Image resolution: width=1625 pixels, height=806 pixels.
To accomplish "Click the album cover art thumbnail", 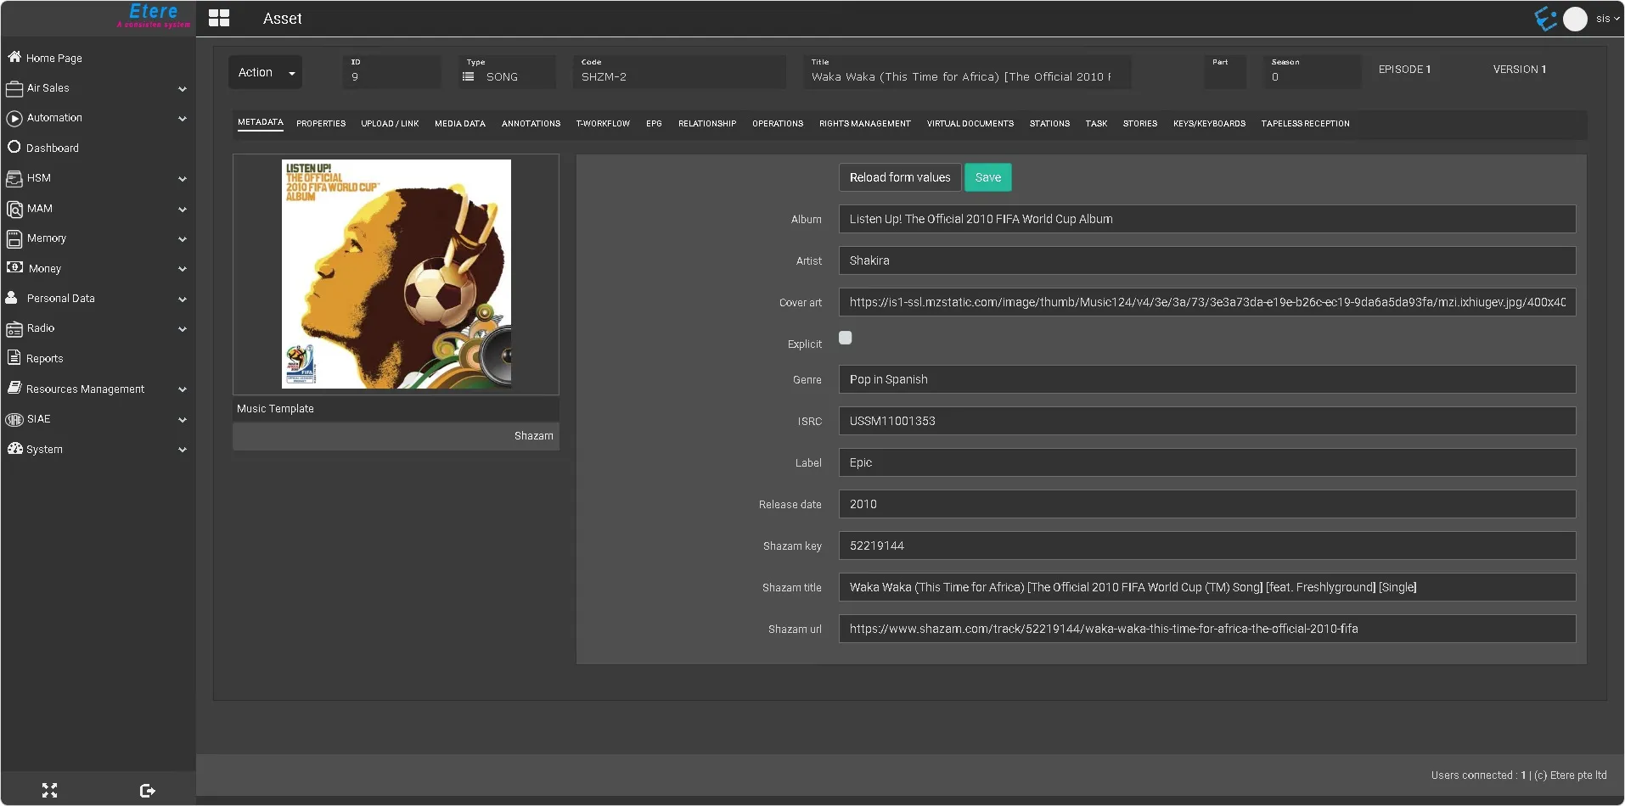I will tap(396, 274).
